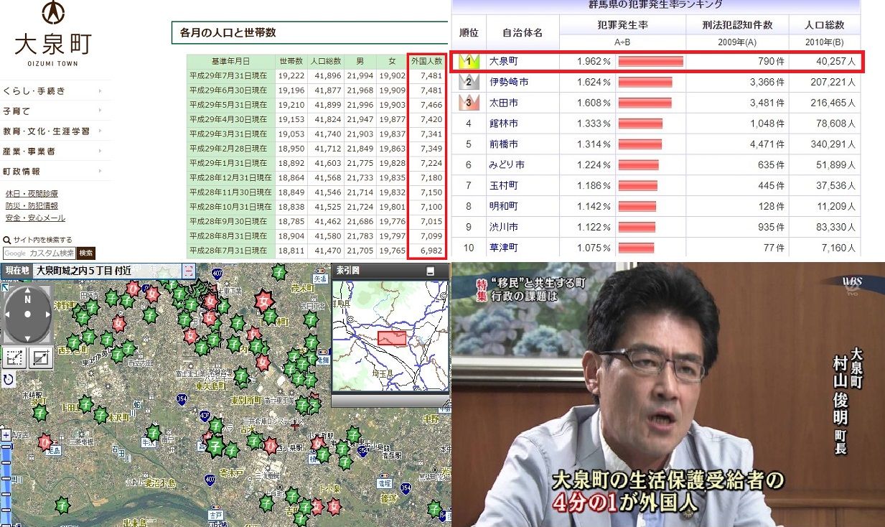Click the bronze crown rank 3 icon
Image resolution: width=885 pixels, height=527 pixels.
[468, 103]
